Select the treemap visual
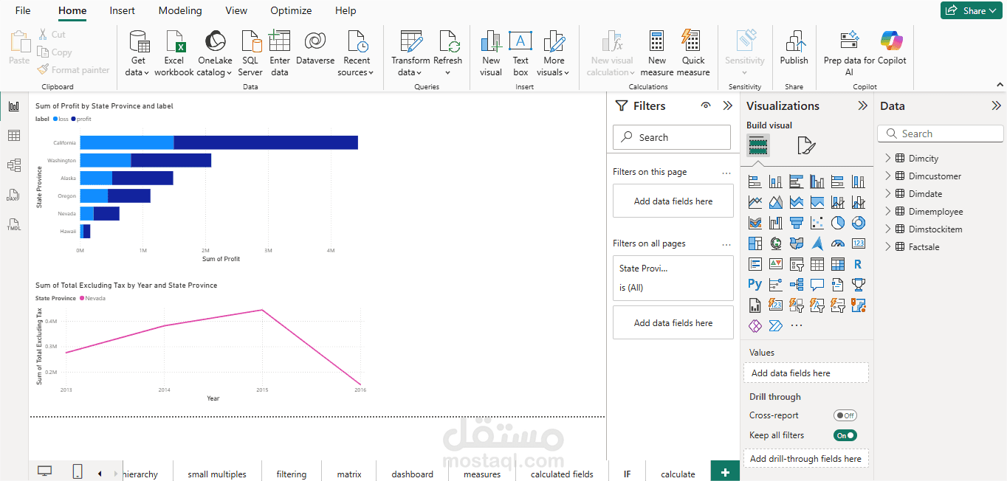 [x=755, y=243]
